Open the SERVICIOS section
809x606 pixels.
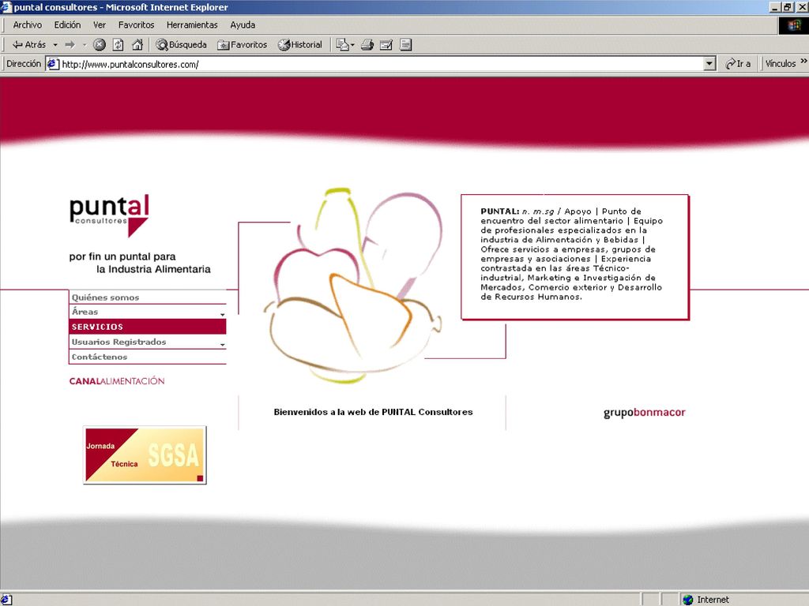click(x=148, y=327)
